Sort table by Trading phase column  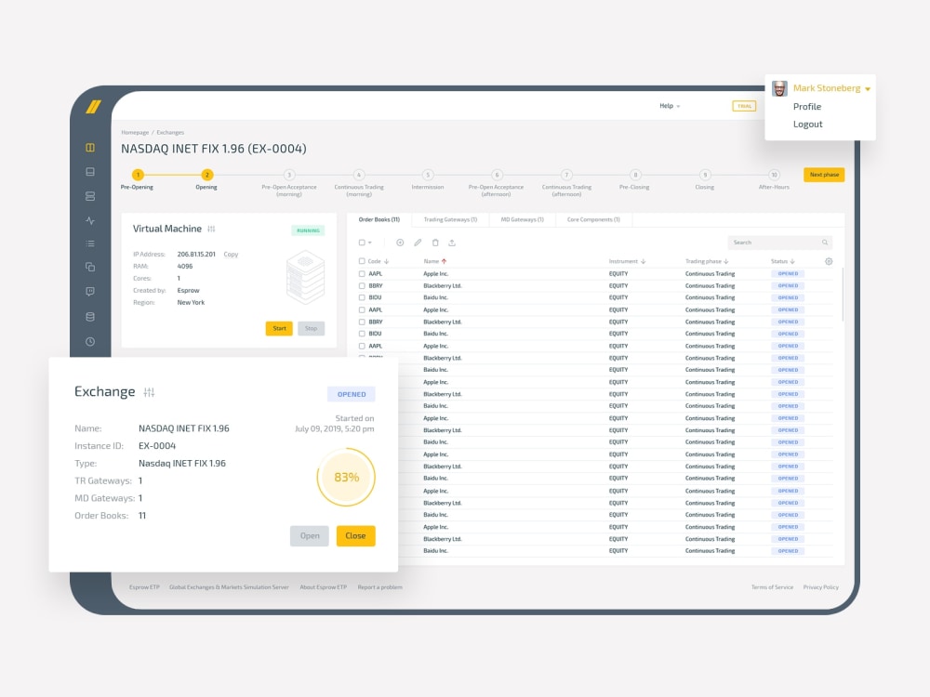[x=707, y=261]
